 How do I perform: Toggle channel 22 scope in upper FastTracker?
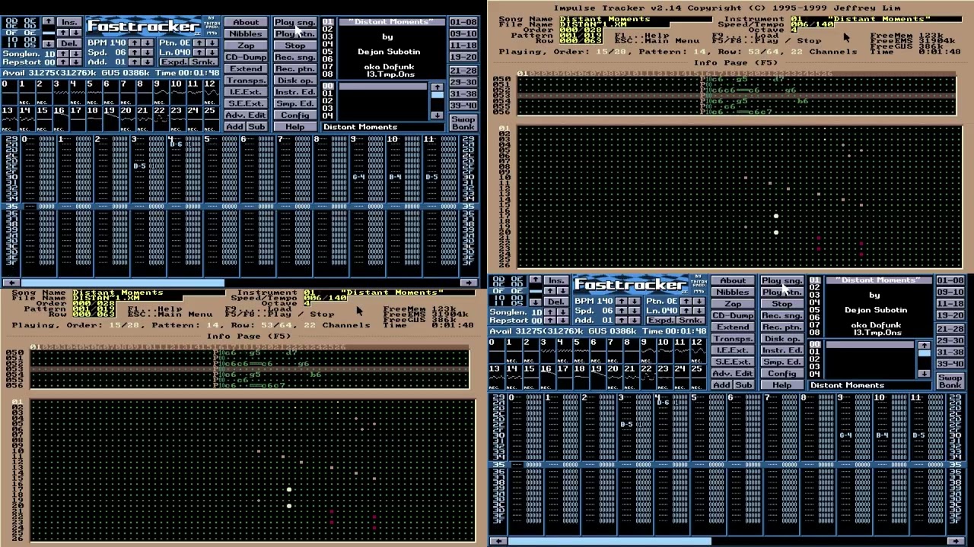(x=161, y=119)
